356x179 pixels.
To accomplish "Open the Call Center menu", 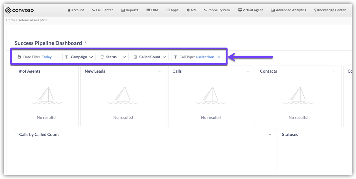I will tap(102, 10).
